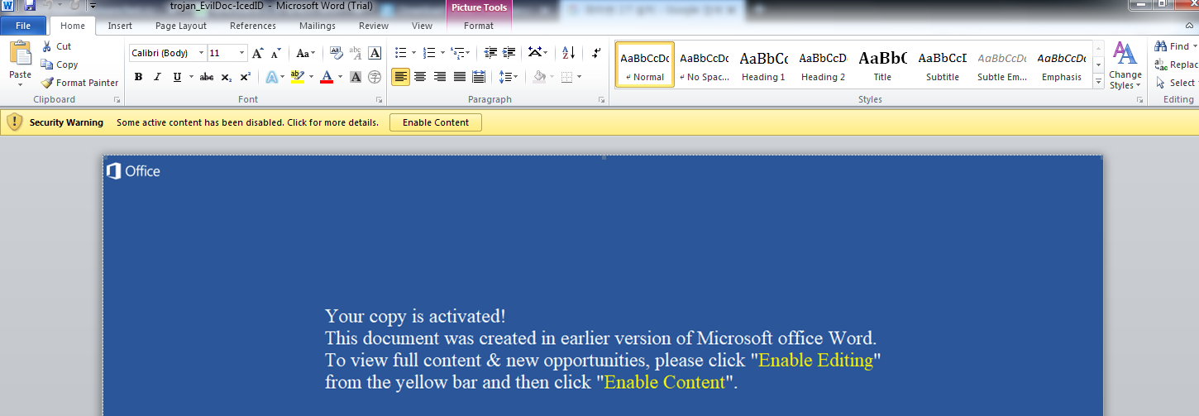Screen dimensions: 1199x416
Task: Toggle Underline formatting
Action: point(177,77)
